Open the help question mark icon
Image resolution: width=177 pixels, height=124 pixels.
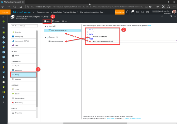click(147, 12)
